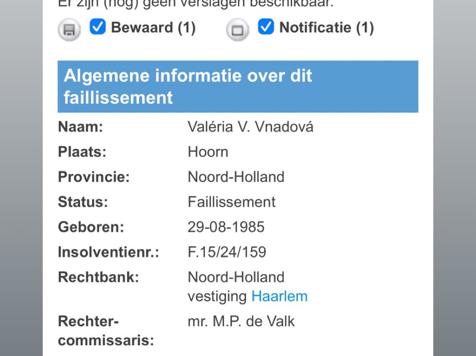Click the name Valéria V. Vnadová
The height and width of the screenshot is (356, 476).
coord(250,127)
